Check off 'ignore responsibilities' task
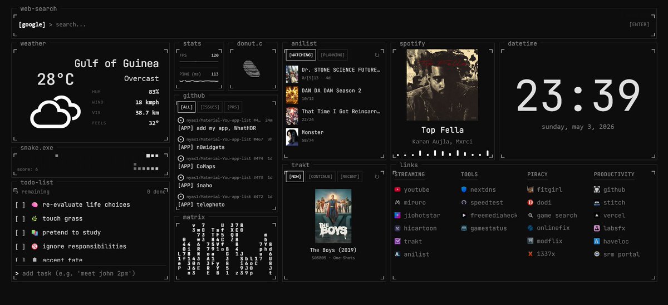This screenshot has height=305, width=668. [20, 247]
